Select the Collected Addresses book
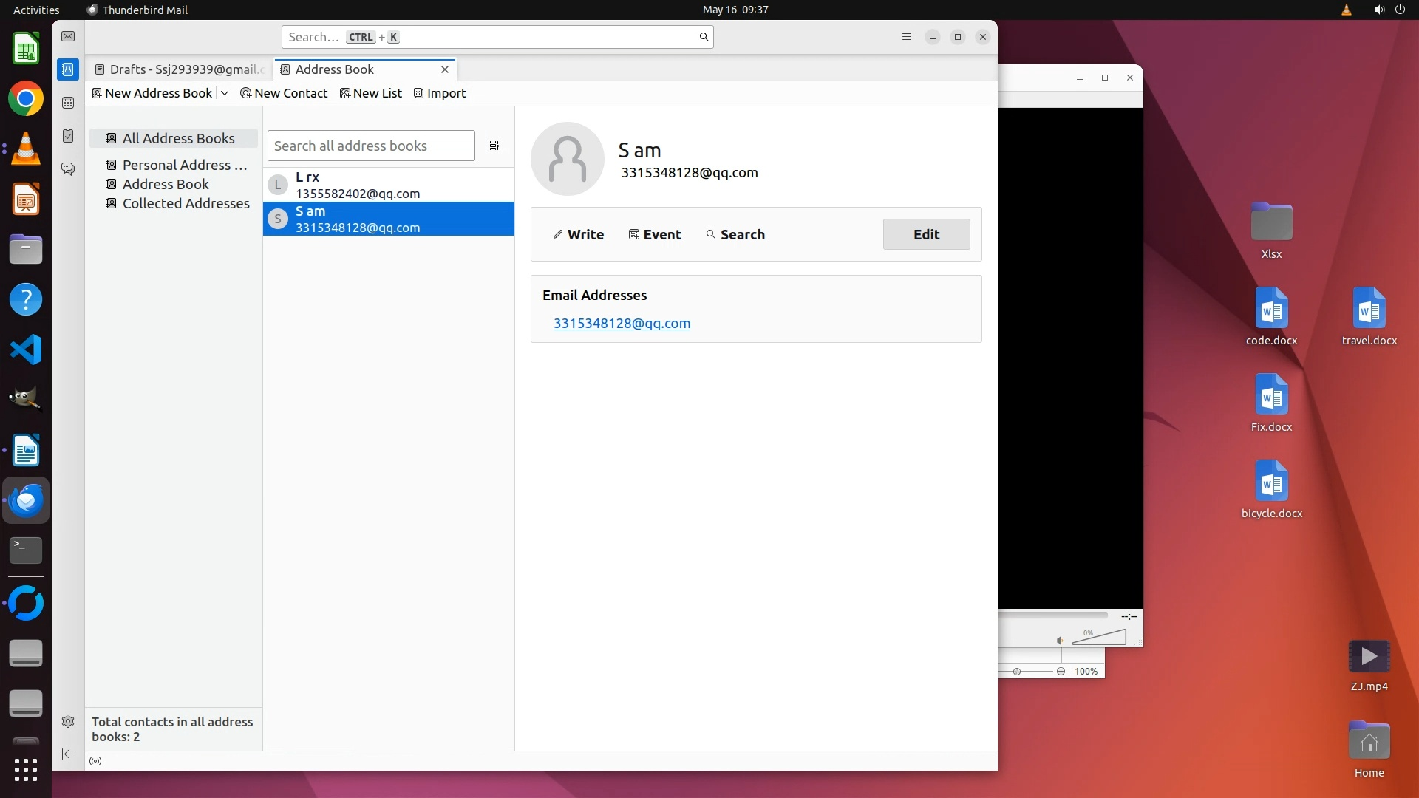Viewport: 1419px width, 798px height. (x=186, y=203)
